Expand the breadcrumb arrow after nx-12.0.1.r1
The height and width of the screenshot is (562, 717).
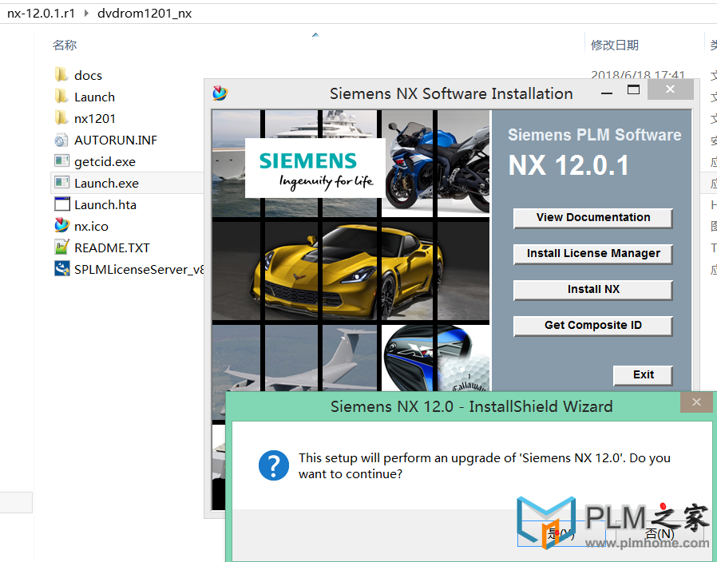click(86, 14)
